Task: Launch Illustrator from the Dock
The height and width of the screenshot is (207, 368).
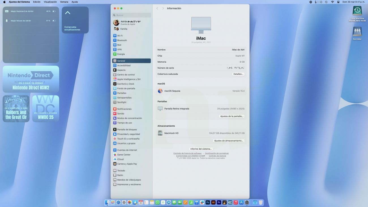Action: pos(213,202)
